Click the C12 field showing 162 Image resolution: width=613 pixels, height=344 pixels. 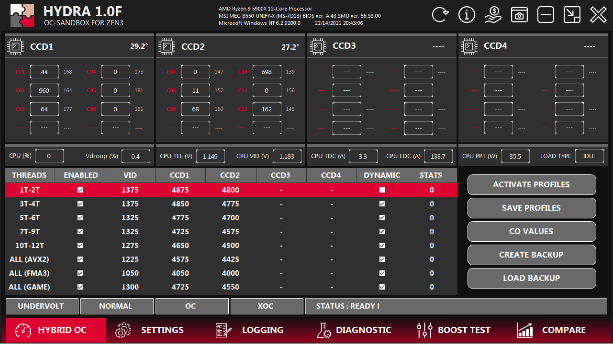[267, 109]
